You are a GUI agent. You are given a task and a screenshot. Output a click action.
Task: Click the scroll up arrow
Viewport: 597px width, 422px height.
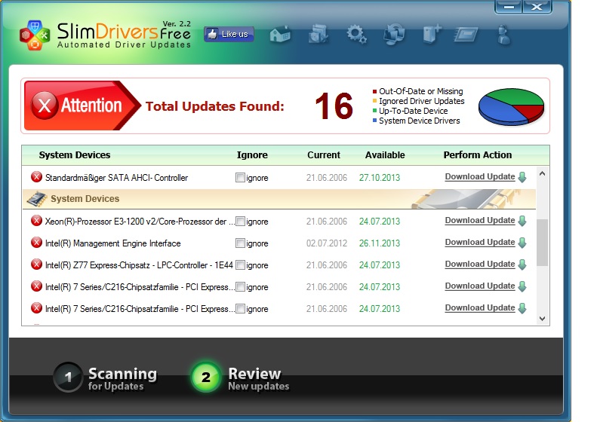coord(543,173)
